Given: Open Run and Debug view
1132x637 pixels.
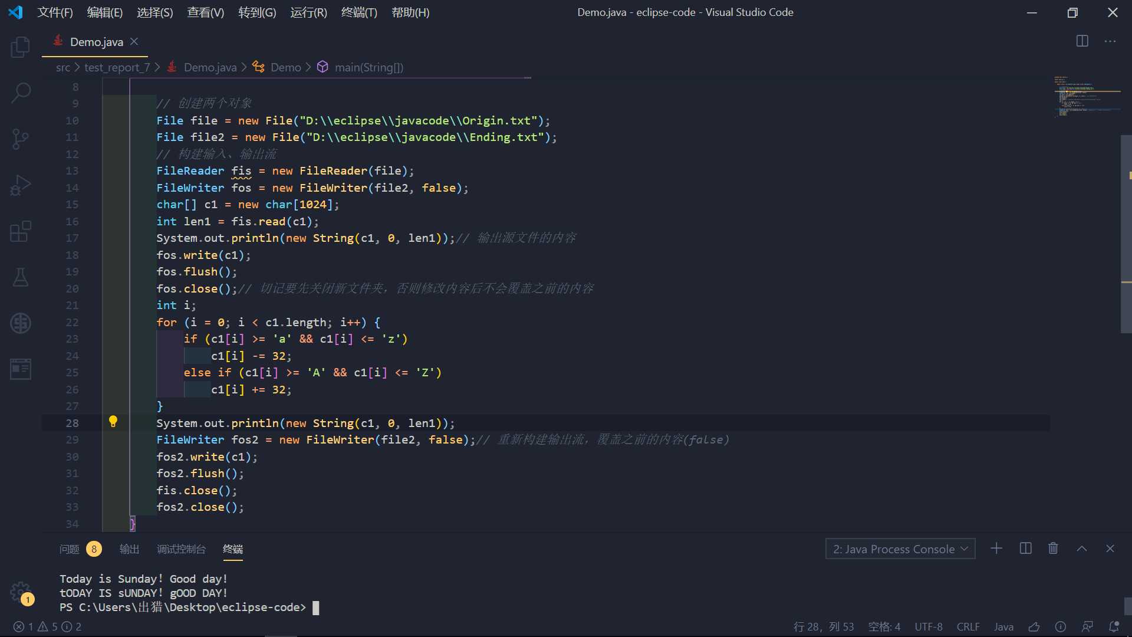Looking at the screenshot, I should click(21, 185).
